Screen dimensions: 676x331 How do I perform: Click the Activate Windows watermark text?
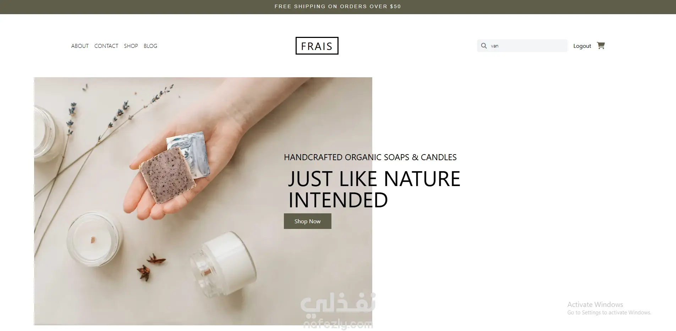point(609,308)
